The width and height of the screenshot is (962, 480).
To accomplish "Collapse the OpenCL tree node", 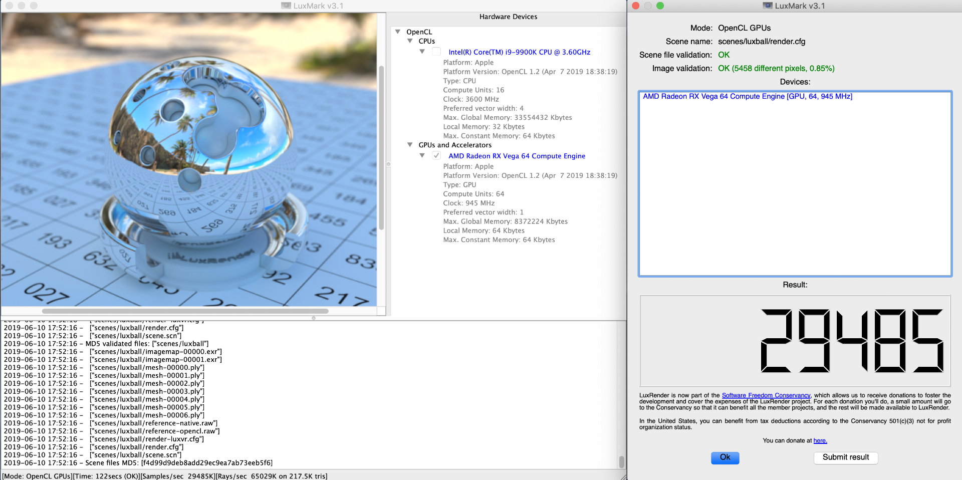I will tap(398, 32).
